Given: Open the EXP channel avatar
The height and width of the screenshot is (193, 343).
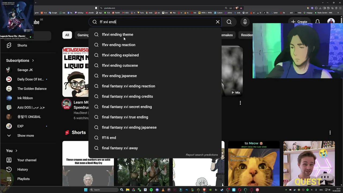Looking at the screenshot, I should click(x=9, y=126).
